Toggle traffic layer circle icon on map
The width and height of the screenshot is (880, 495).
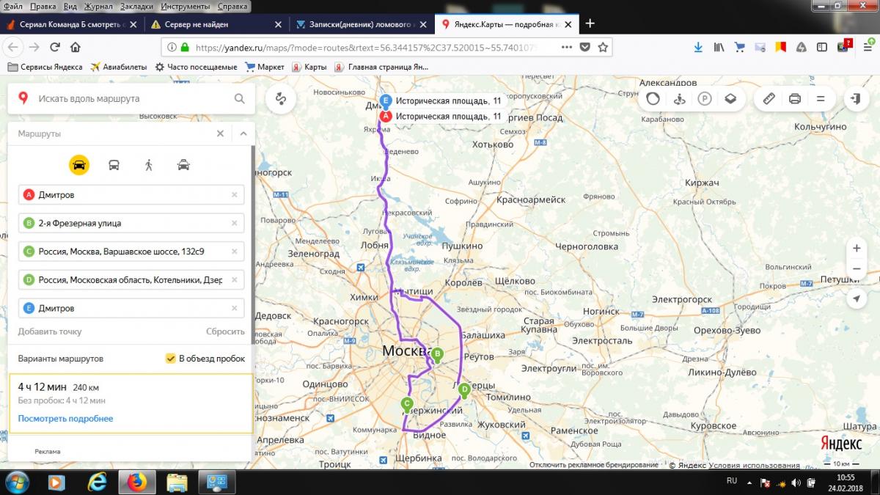click(x=653, y=98)
